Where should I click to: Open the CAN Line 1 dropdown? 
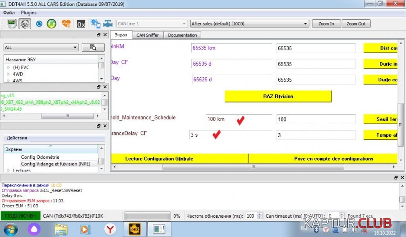coord(152,24)
